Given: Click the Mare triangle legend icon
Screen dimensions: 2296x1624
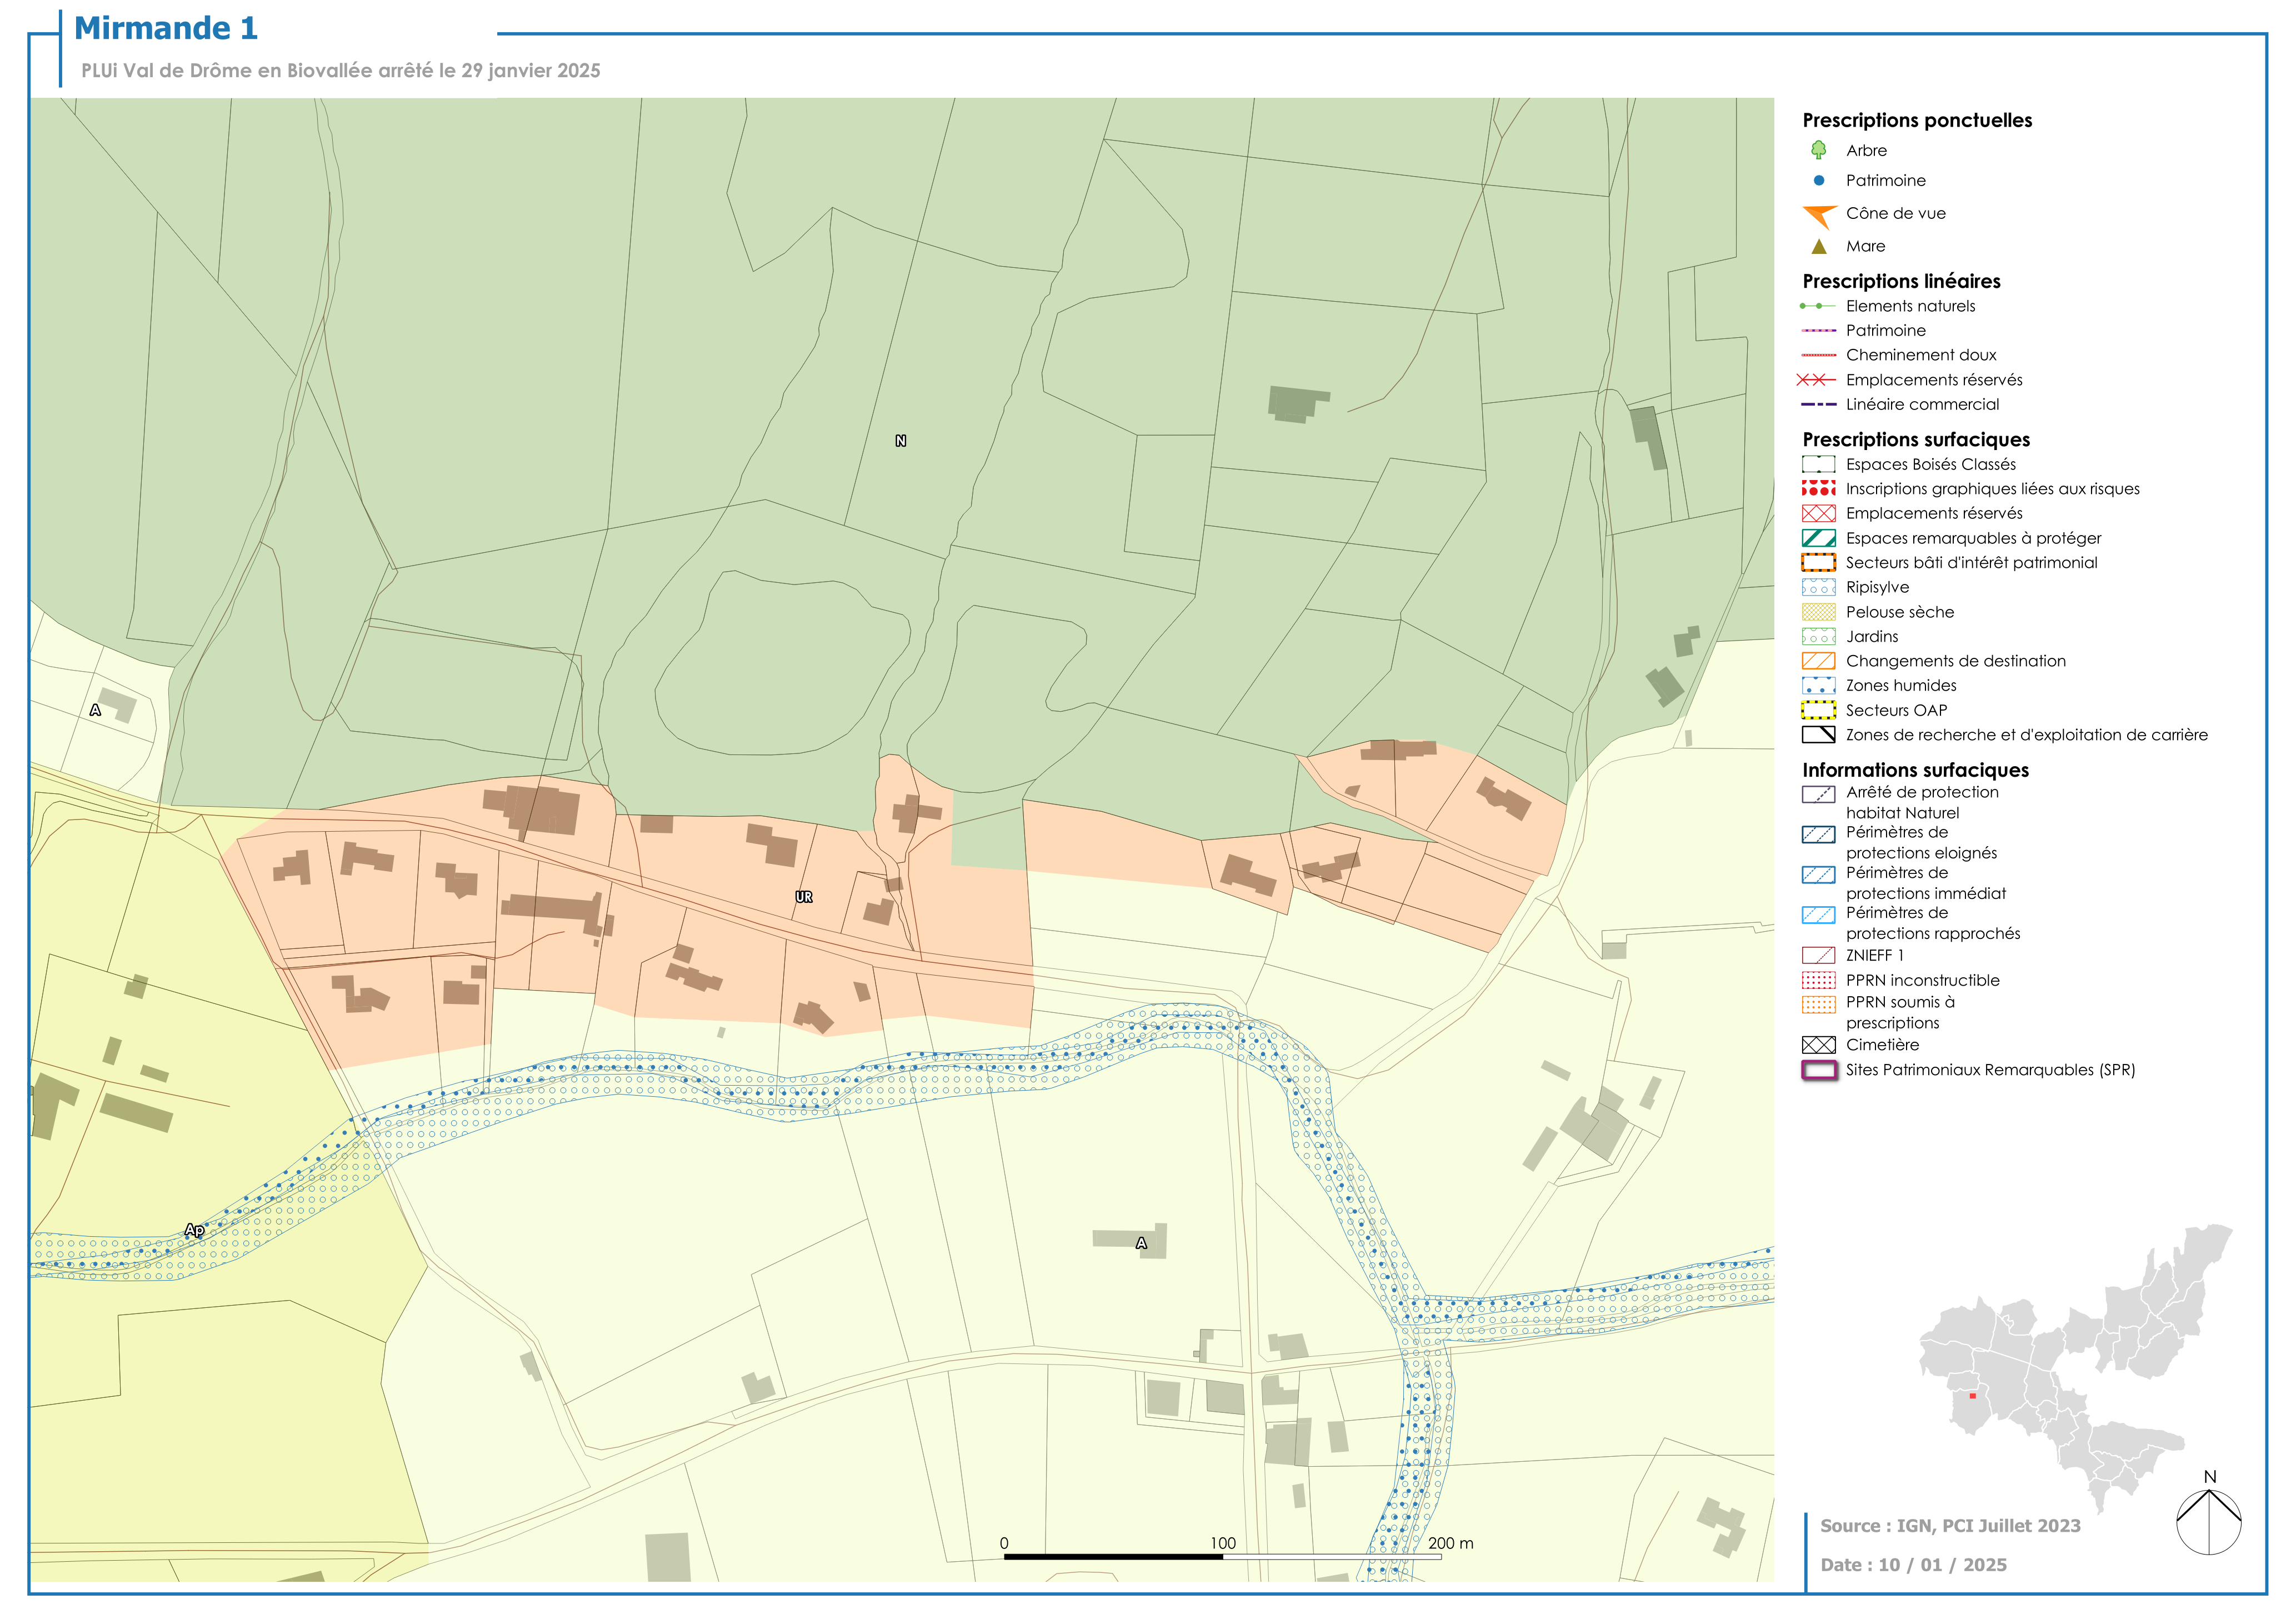Looking at the screenshot, I should coord(1818,246).
